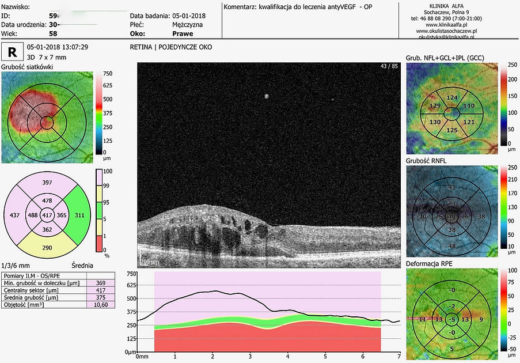The height and width of the screenshot is (363, 520).
Task: Click RPE deformation central value -5
Action: [451, 319]
